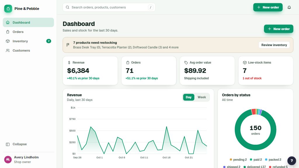
Task: Click the 150 orders donut center
Action: pyautogui.click(x=255, y=130)
